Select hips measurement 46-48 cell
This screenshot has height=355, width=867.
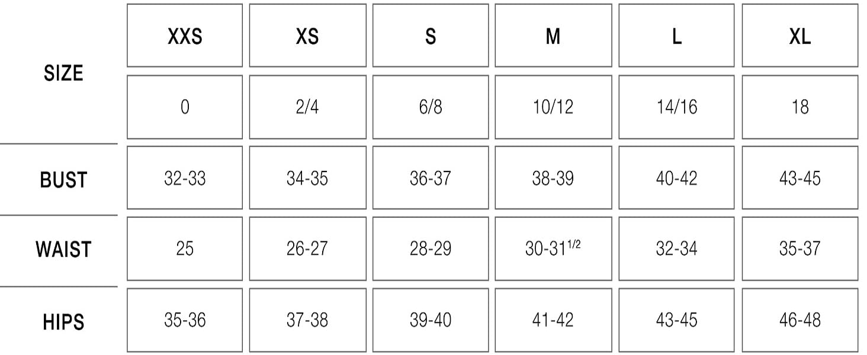click(799, 320)
